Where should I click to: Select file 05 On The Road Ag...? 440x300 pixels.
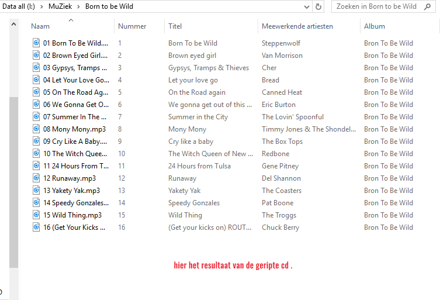75,92
